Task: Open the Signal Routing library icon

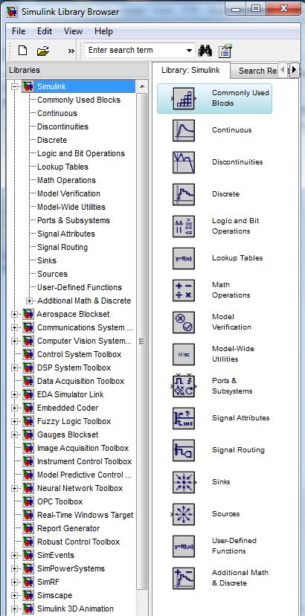Action: pos(184,450)
